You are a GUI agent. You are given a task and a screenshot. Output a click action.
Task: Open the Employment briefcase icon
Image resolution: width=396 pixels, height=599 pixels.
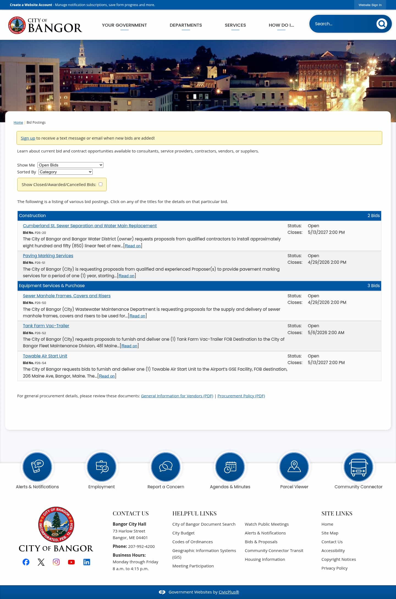pos(101,467)
